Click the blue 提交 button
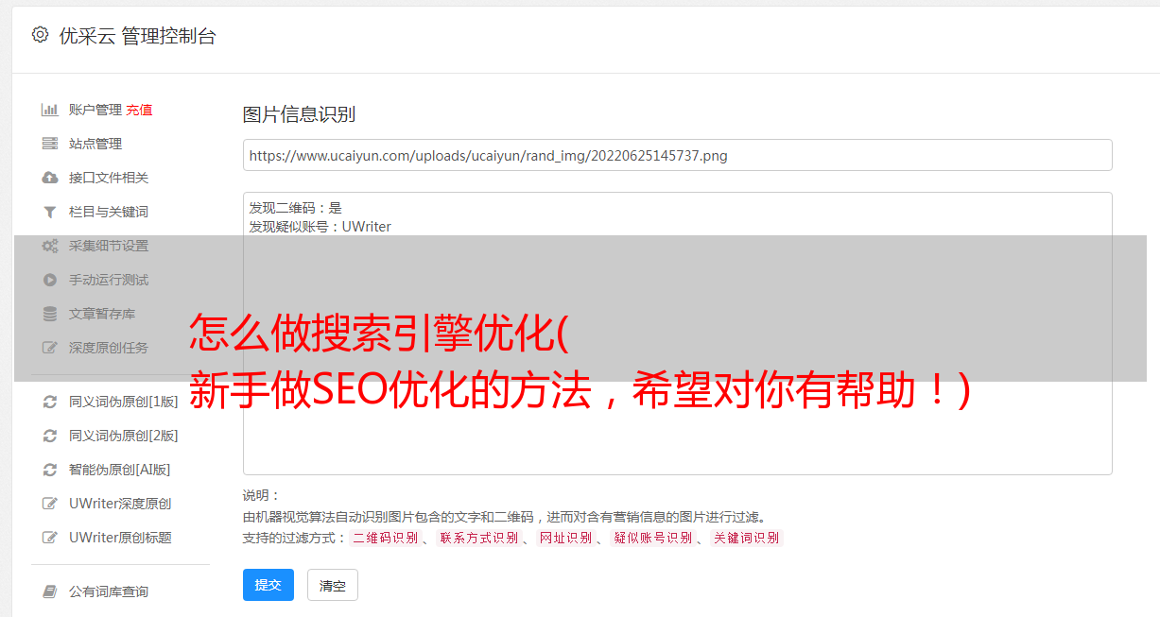This screenshot has height=617, width=1160. coord(268,585)
